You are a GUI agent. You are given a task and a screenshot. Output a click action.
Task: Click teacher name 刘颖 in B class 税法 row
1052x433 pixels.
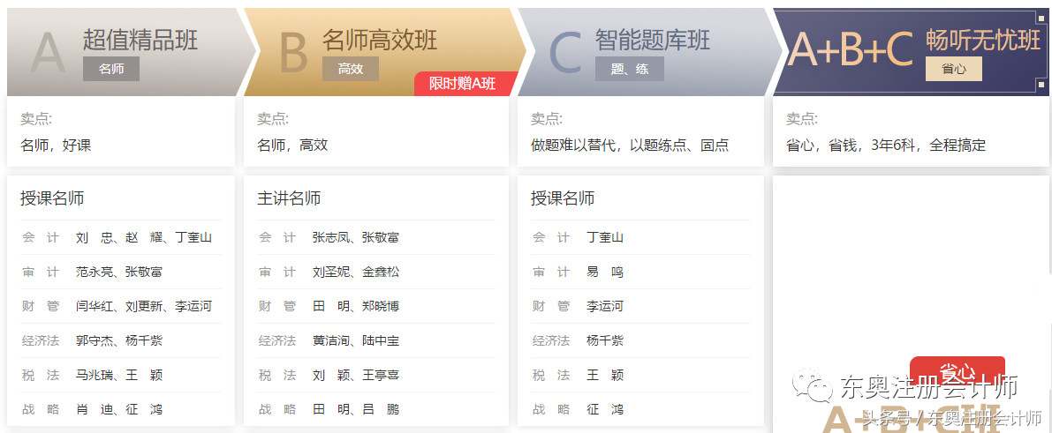tap(331, 376)
